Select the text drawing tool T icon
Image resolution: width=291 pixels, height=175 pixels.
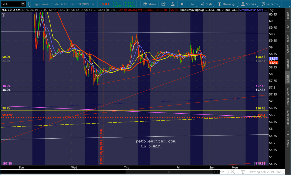pyautogui.click(x=243, y=172)
